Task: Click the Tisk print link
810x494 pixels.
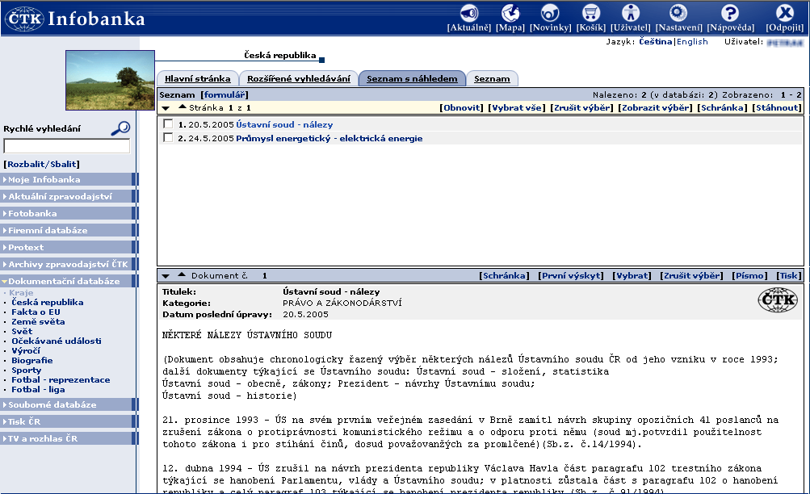Action: click(x=788, y=275)
